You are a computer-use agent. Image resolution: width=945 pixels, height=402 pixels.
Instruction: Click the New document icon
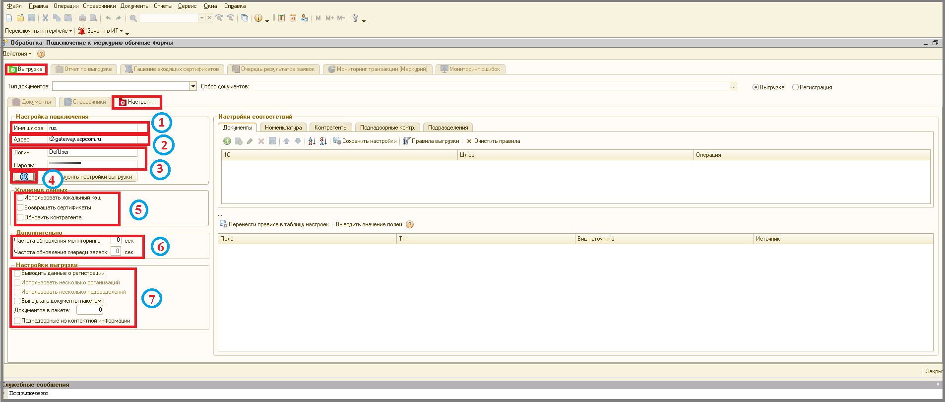pos(9,18)
